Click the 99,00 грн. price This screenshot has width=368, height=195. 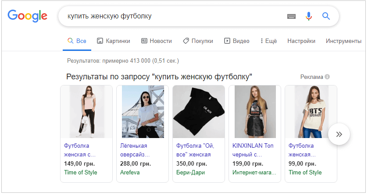(x=302, y=163)
